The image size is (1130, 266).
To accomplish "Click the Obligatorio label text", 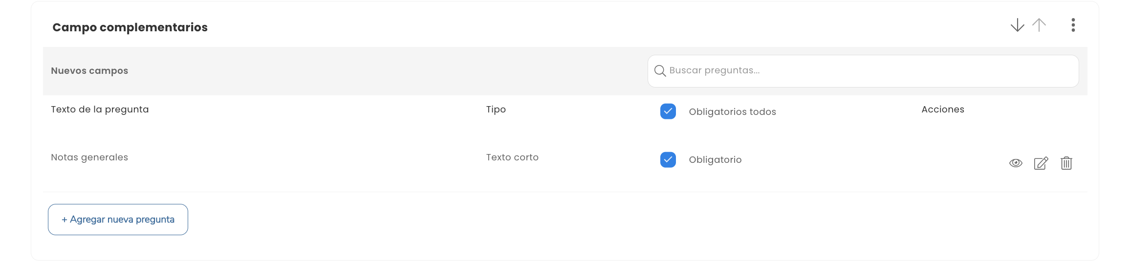I will pyautogui.click(x=715, y=159).
